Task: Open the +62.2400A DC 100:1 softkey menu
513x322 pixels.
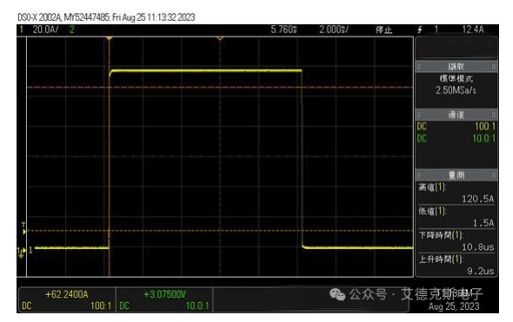Action: coord(67,299)
